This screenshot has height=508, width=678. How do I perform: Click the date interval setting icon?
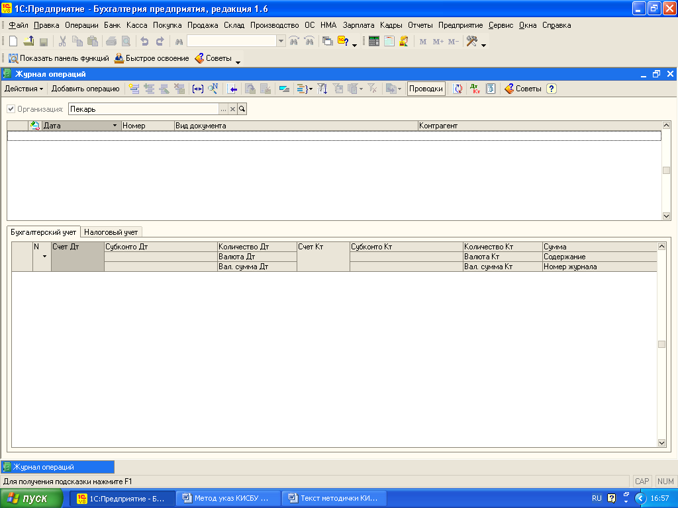(197, 89)
